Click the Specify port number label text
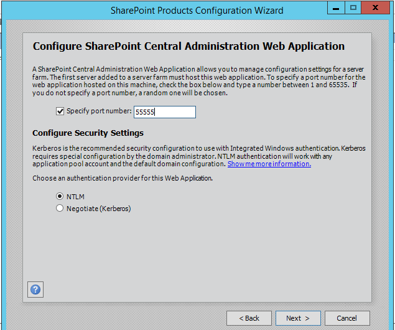 coord(99,111)
